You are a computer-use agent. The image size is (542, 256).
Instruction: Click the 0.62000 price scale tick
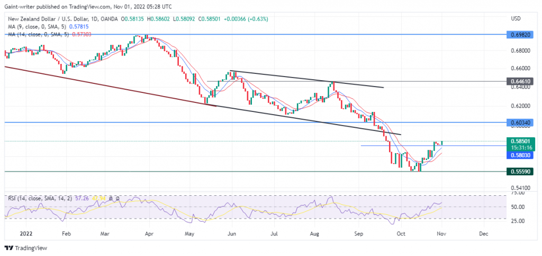[521, 106]
